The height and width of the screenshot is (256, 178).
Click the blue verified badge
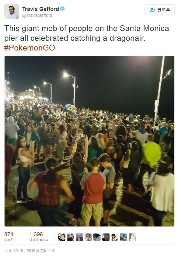click(x=62, y=9)
